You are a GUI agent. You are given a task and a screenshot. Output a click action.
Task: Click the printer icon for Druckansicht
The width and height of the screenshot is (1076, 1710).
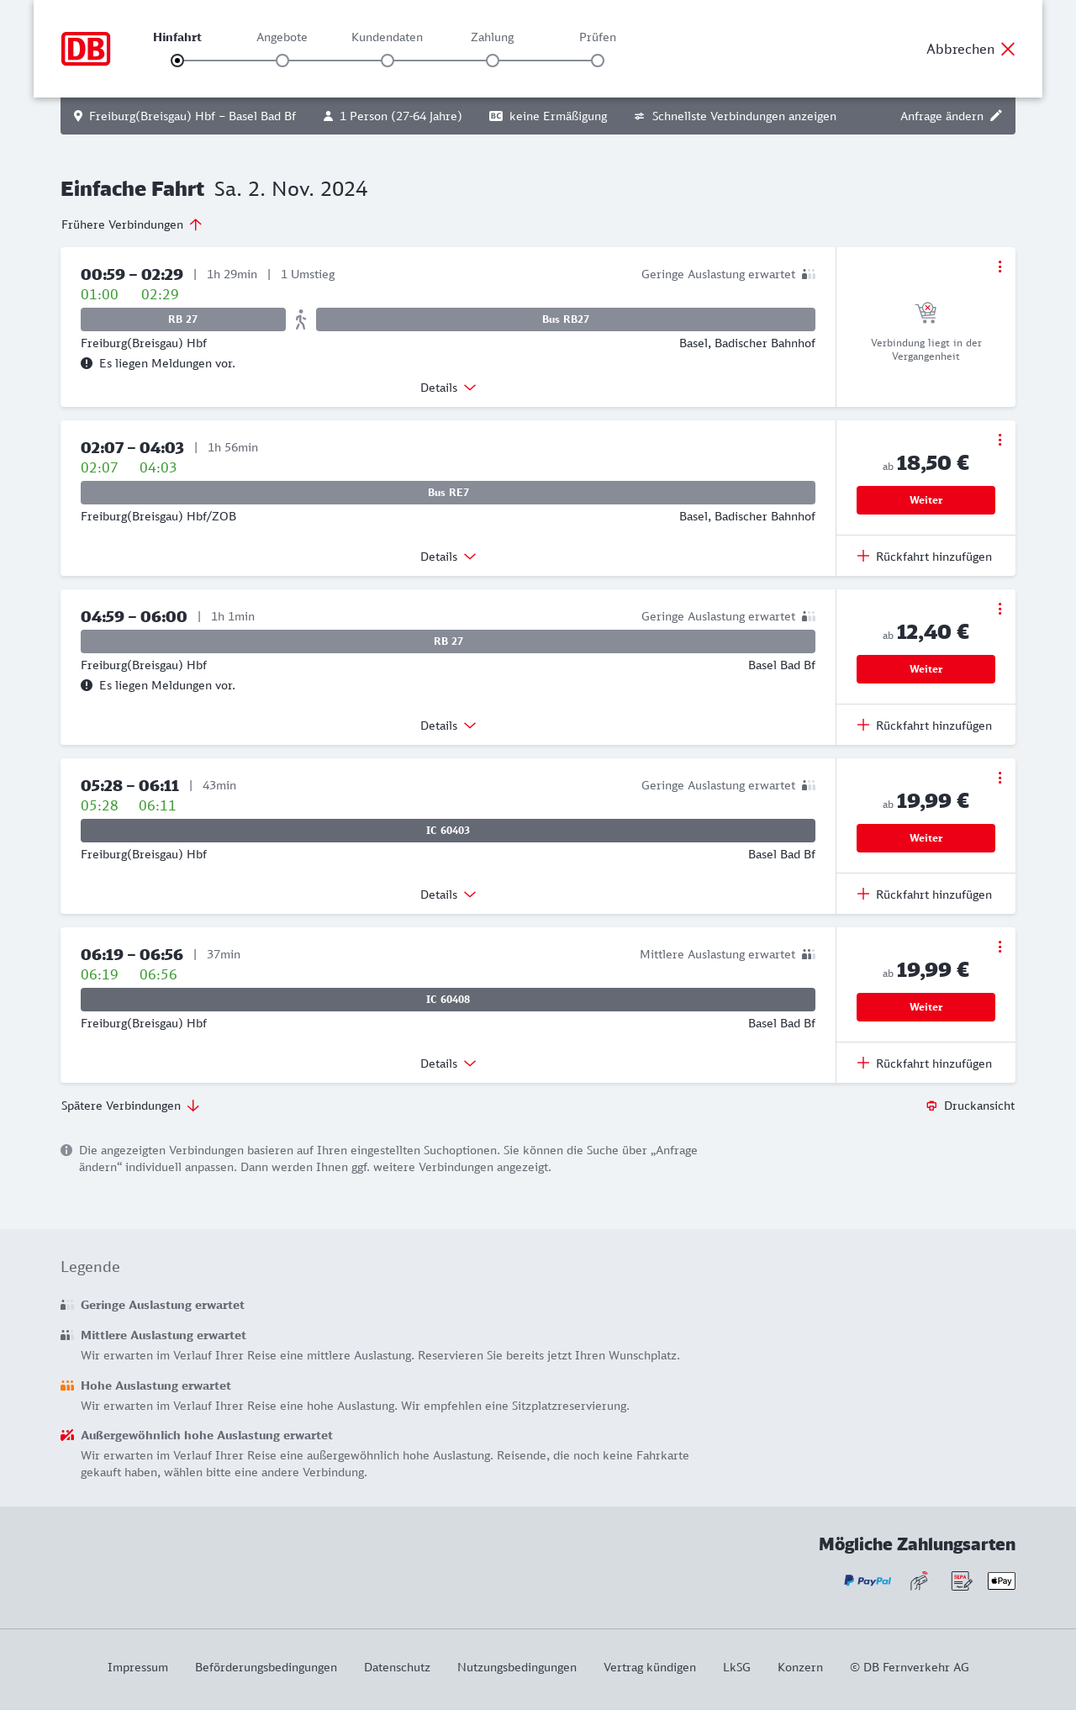931,1106
